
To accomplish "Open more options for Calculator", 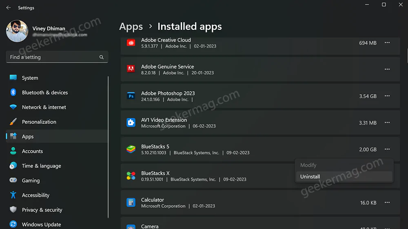I will (x=387, y=203).
